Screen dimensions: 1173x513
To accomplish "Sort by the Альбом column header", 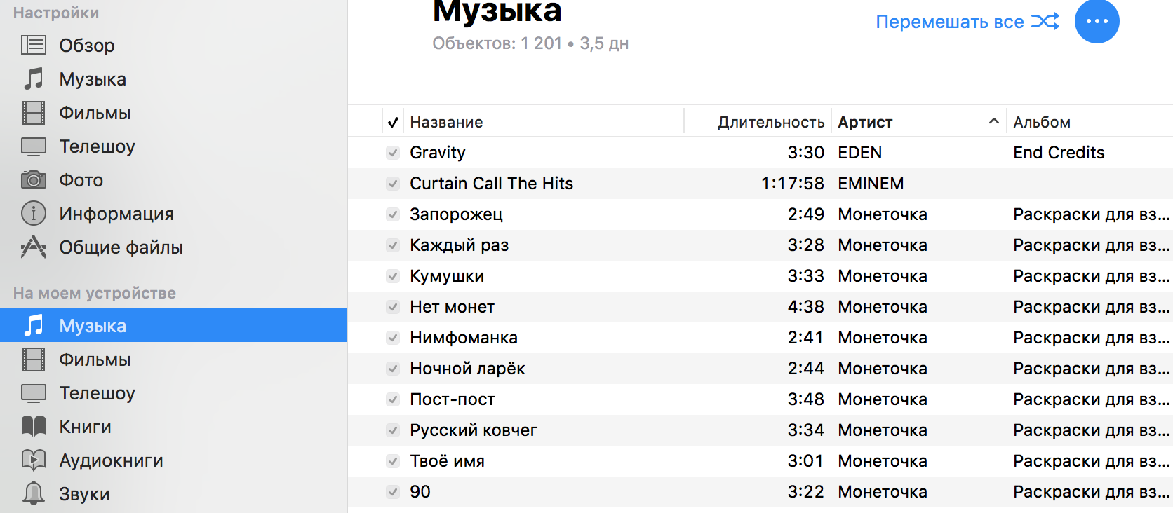I will [1042, 122].
